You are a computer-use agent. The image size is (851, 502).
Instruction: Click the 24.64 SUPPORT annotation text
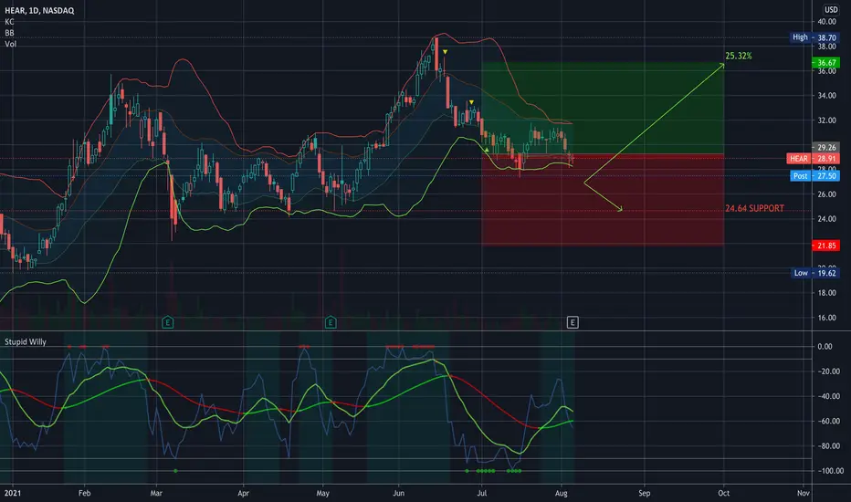[x=754, y=208]
